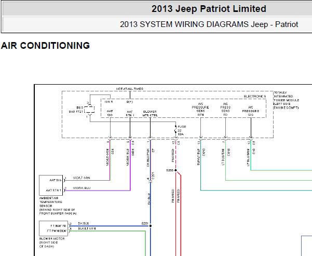Click the "ELECTRONICS" label in the module

[255, 97]
